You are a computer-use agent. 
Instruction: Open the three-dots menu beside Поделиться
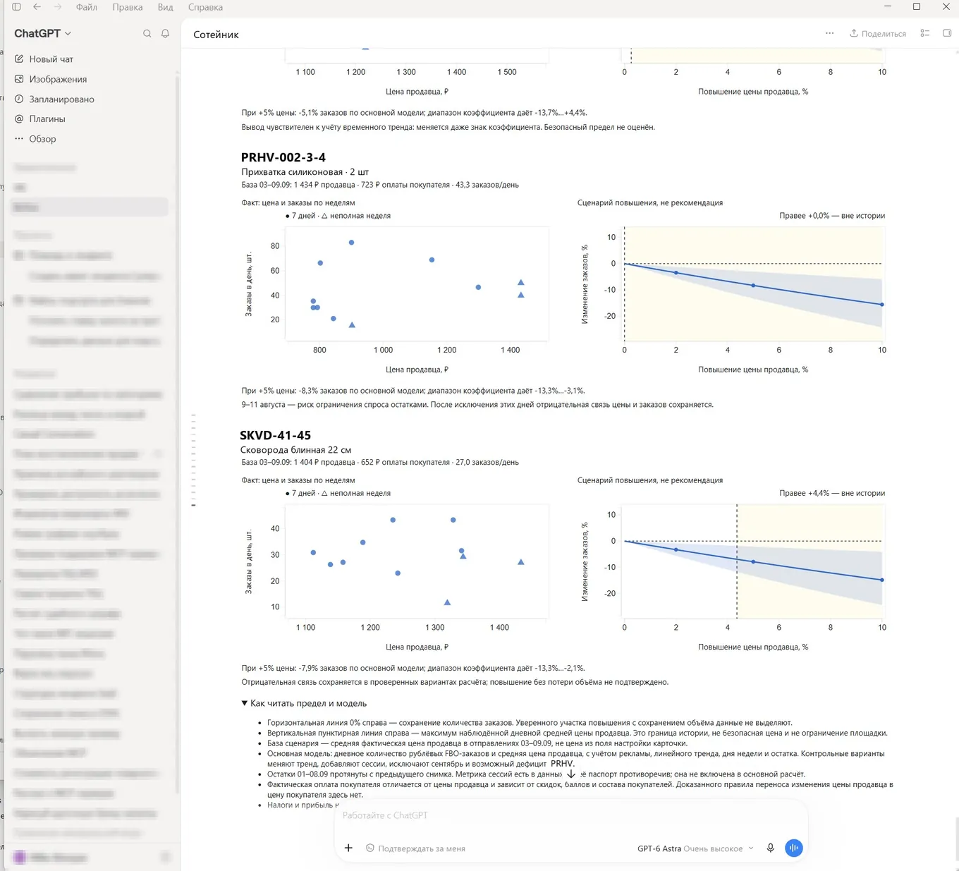[829, 33]
